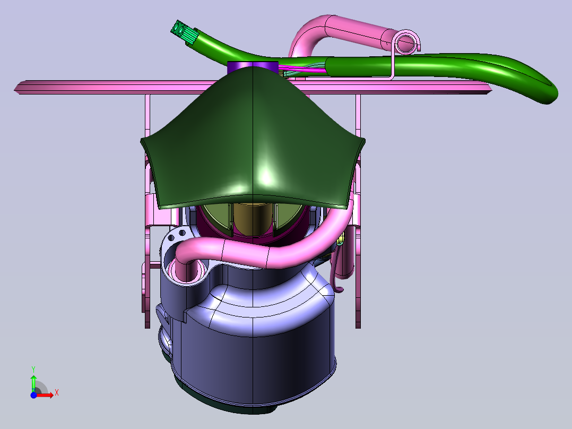Click the blue origin ball of triad

33,395
